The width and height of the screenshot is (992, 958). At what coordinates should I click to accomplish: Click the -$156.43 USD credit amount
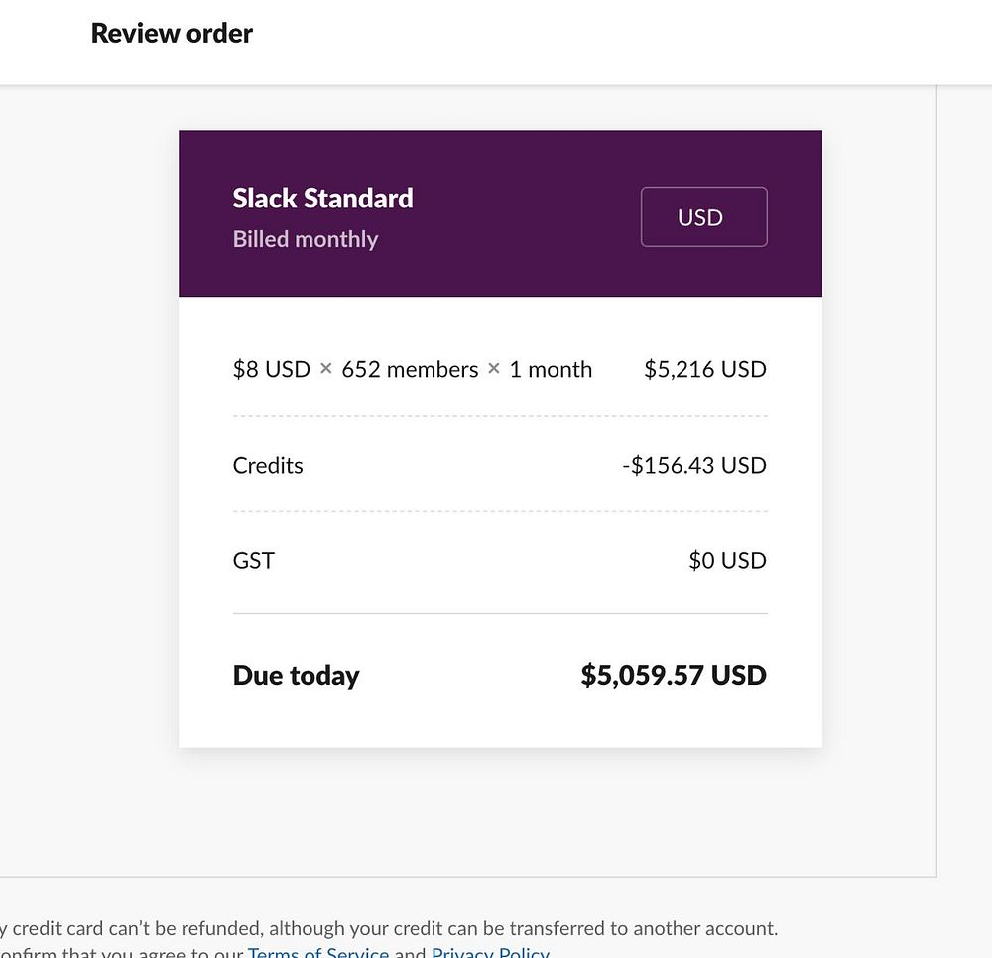pyautogui.click(x=693, y=466)
